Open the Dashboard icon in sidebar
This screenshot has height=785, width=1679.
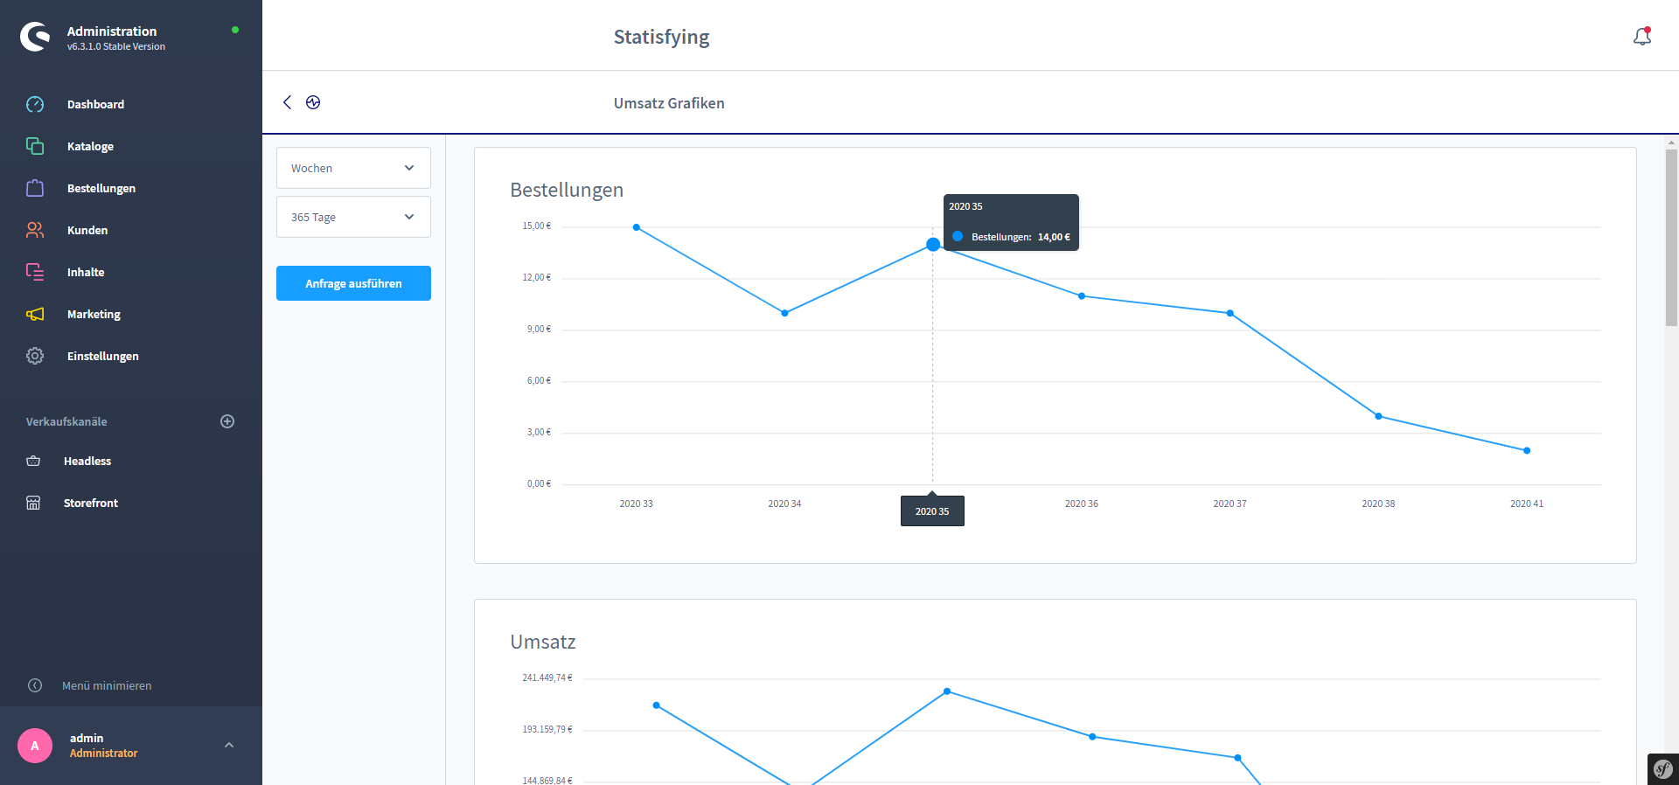tap(35, 104)
